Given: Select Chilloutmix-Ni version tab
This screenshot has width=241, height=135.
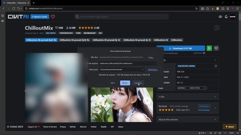Looking at the screenshot, I should click(x=161, y=40).
